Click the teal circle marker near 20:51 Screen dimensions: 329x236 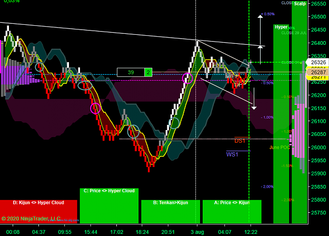click(174, 123)
